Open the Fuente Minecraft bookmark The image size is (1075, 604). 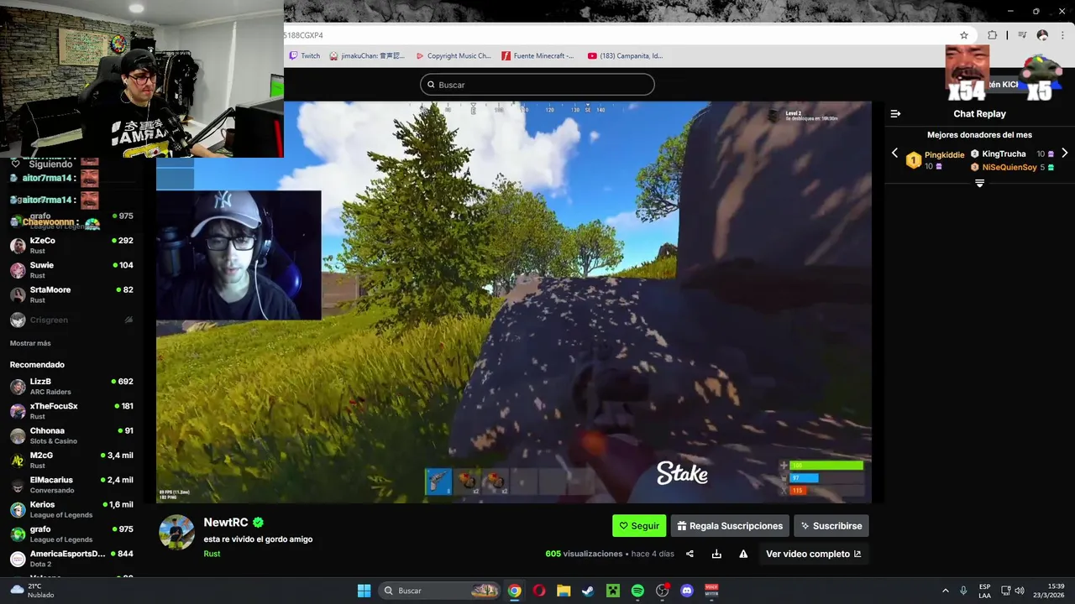(537, 56)
